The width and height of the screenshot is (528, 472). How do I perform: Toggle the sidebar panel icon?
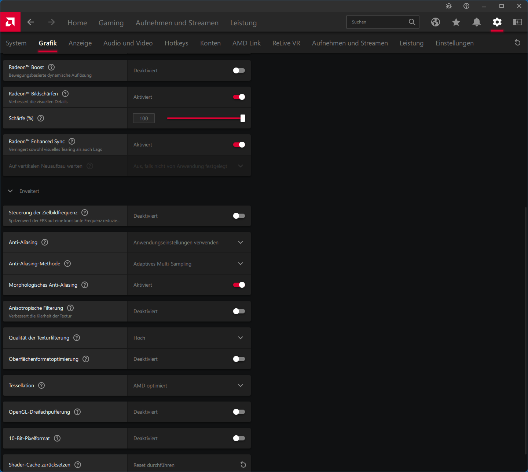pos(518,22)
